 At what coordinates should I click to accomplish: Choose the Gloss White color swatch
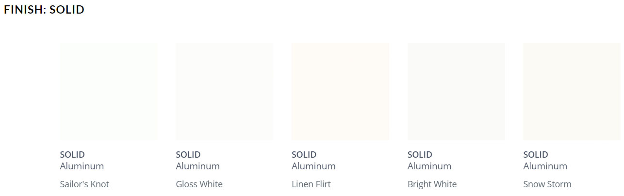tap(224, 91)
